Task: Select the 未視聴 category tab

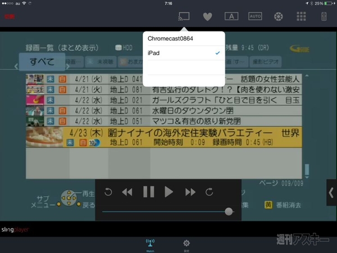Action: pyautogui.click(x=101, y=62)
